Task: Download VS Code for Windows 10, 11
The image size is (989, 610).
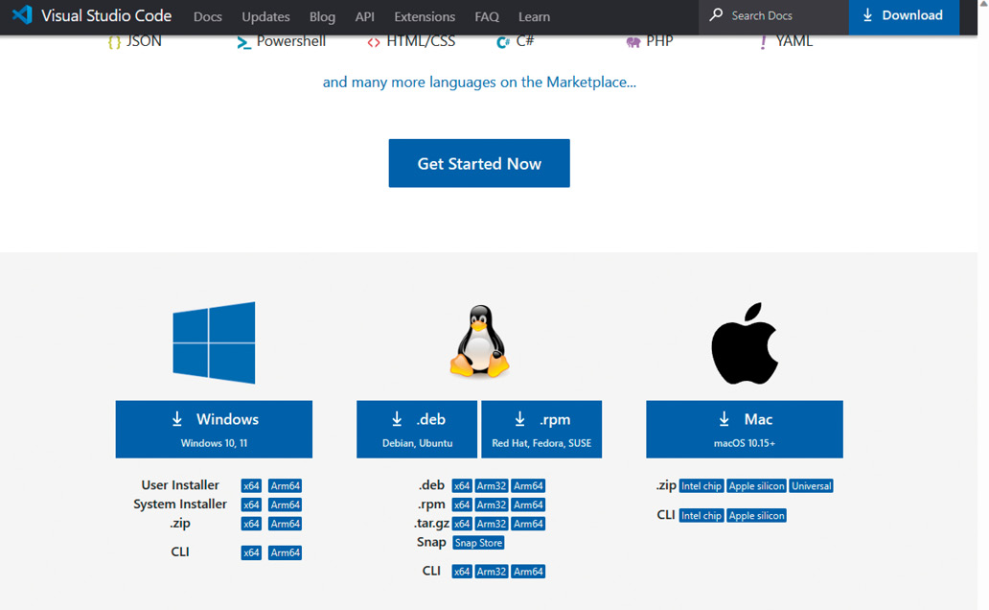Action: pos(214,430)
